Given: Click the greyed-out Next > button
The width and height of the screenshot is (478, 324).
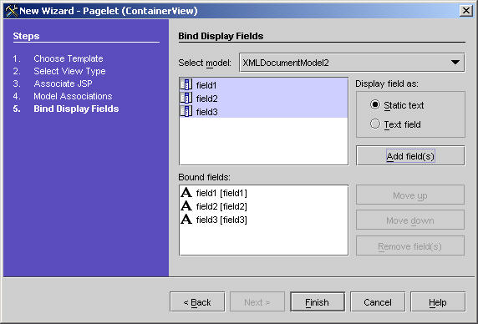Looking at the screenshot, I should pos(257,302).
